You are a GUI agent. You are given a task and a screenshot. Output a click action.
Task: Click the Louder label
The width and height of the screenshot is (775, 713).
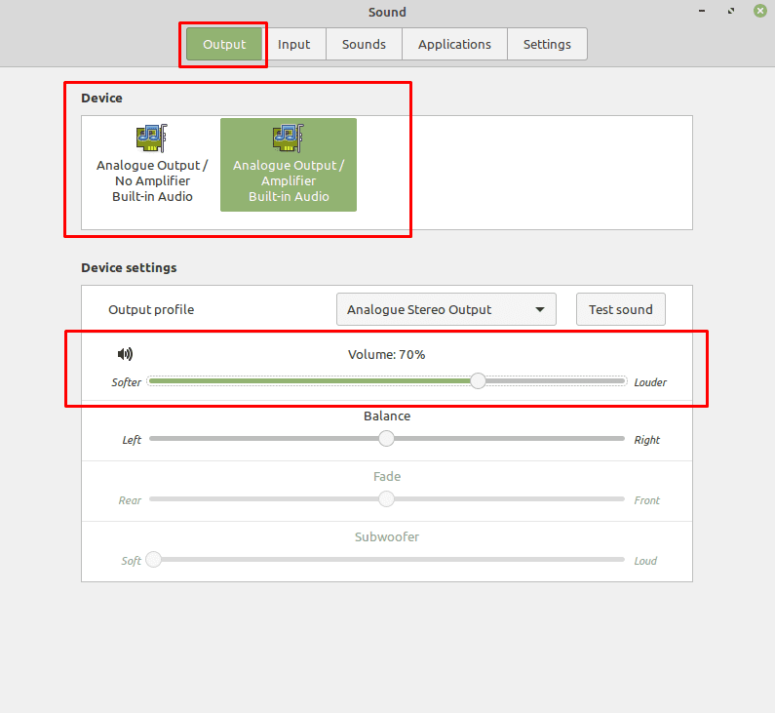pos(650,382)
